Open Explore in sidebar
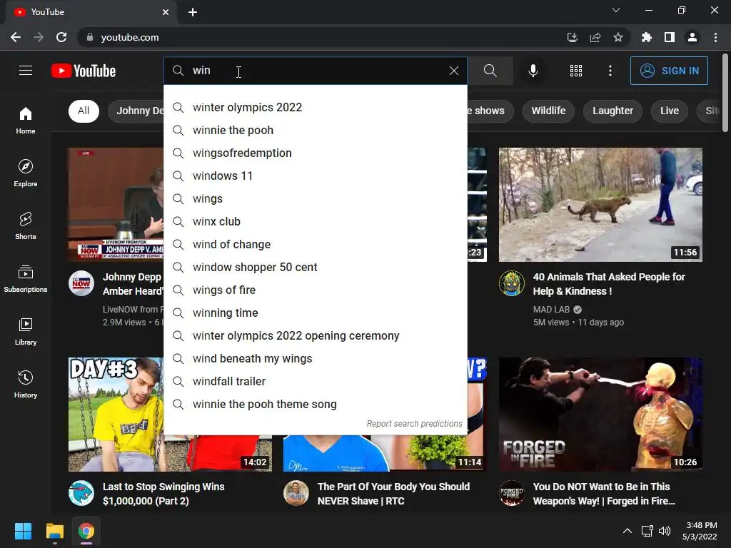731x548 pixels. 26,173
